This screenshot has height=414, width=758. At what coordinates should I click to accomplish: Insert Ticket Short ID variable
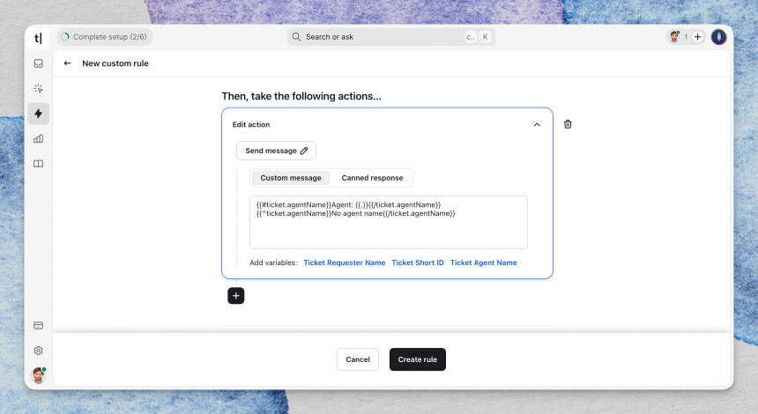[x=418, y=262]
